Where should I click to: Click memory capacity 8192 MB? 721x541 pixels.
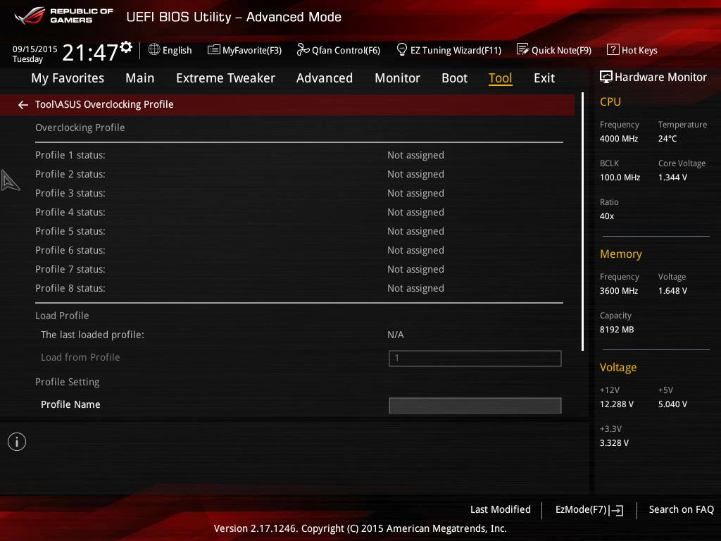pyautogui.click(x=617, y=330)
